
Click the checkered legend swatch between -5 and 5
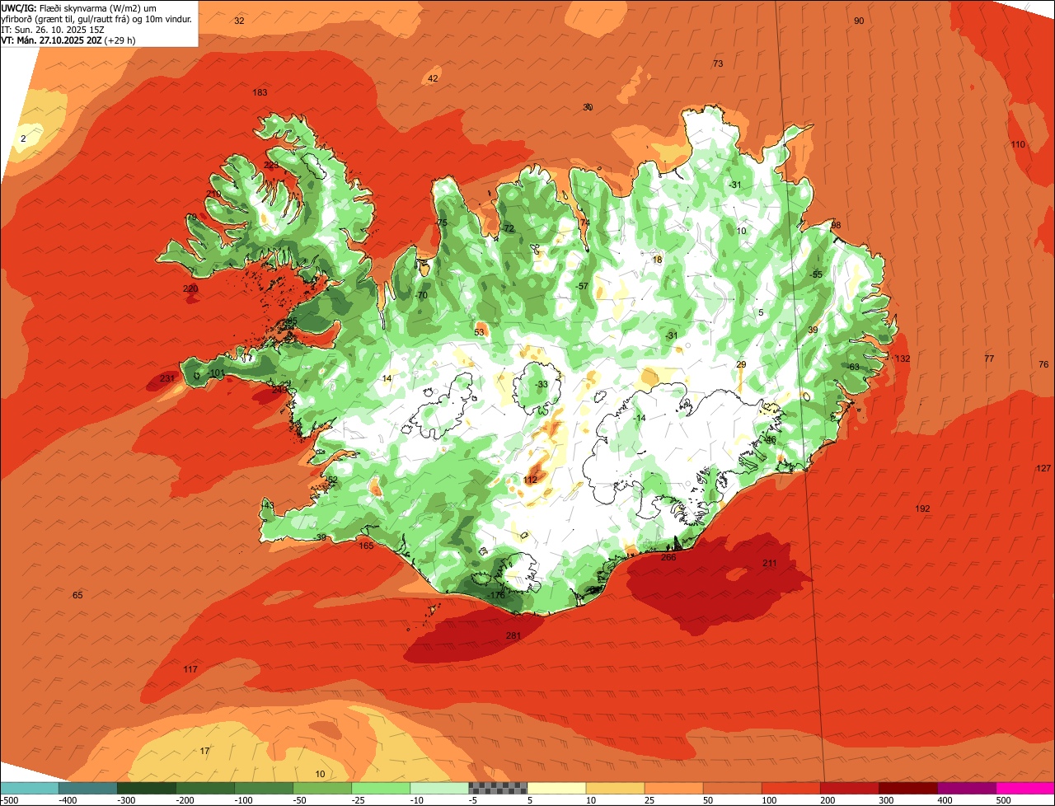[497, 788]
